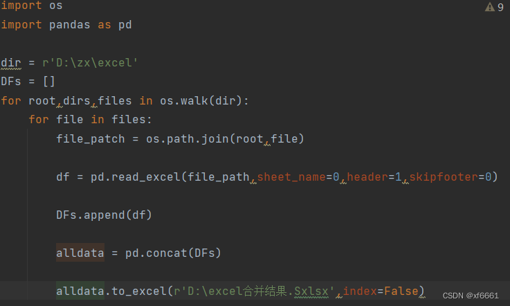Click 'pd.read_excel' function name
Image resolution: width=510 pixels, height=306 pixels.
[136, 177]
